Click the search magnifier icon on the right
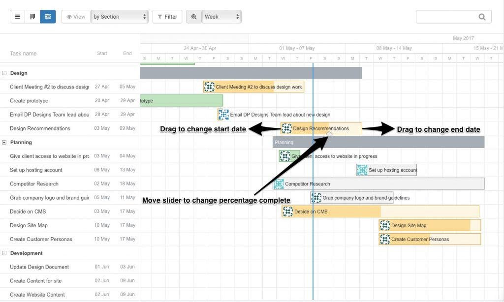Screen dimensions: 504x302 [x=481, y=16]
